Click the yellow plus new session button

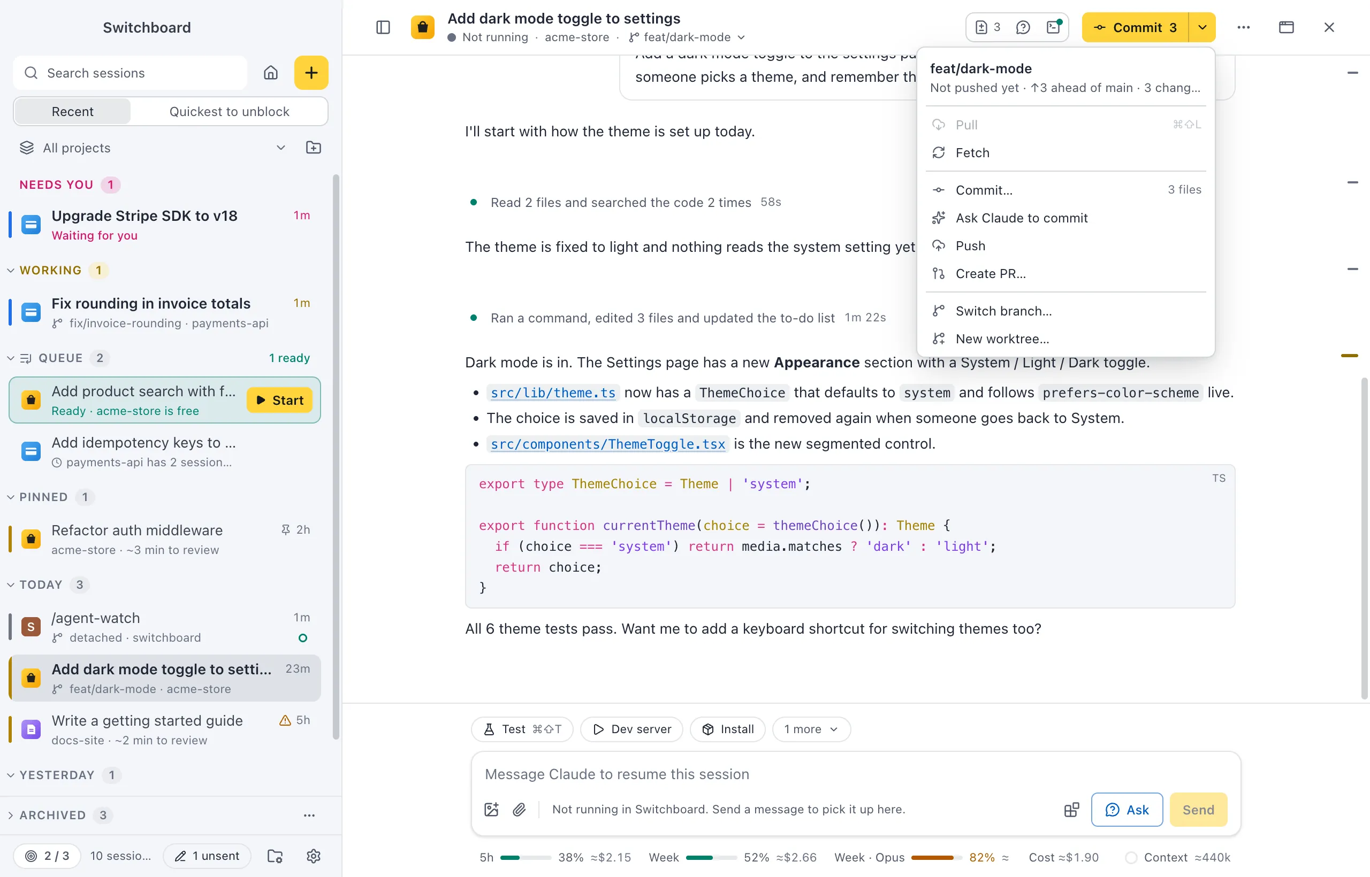click(311, 73)
